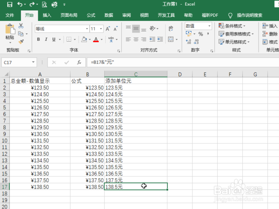Apply Percent Style format
Viewport: 279px width, 209px height.
click(x=201, y=34)
